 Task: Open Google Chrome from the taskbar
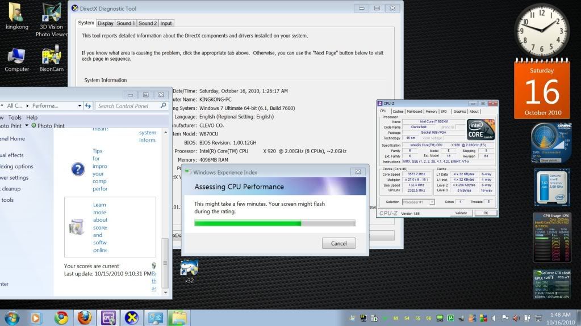pyautogui.click(x=61, y=317)
